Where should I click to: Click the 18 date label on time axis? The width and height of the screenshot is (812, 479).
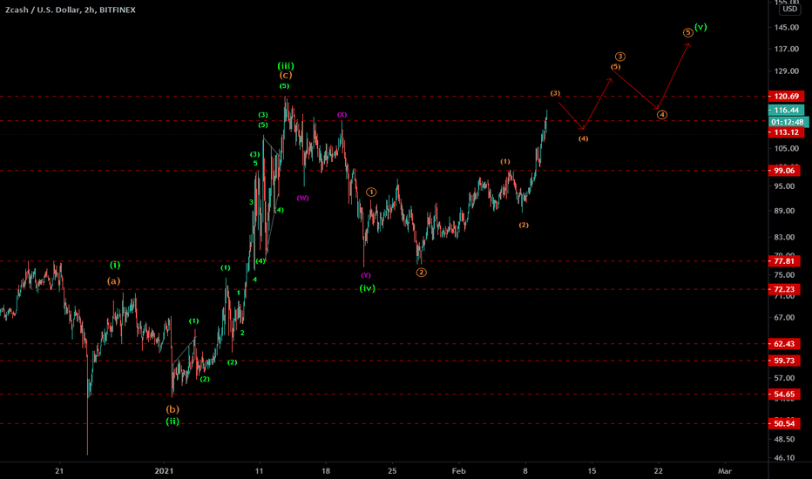pyautogui.click(x=326, y=471)
